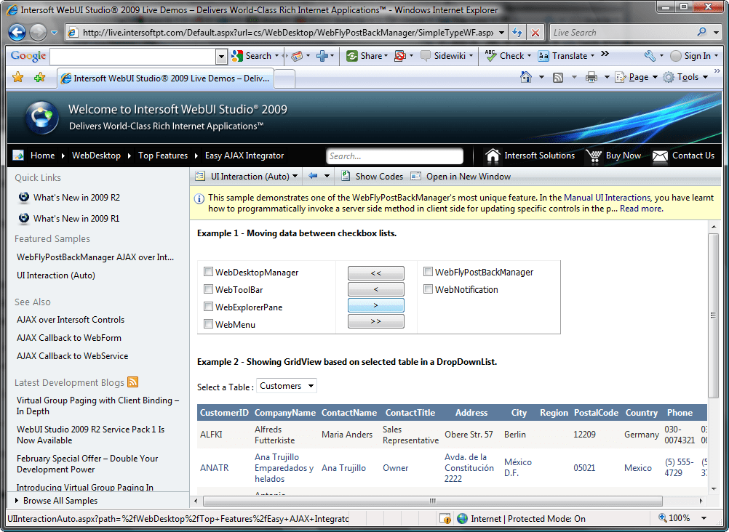Viewport: 729px width, 532px height.
Task: Check the WebFlyPostBackManager checkbox
Action: click(x=428, y=271)
